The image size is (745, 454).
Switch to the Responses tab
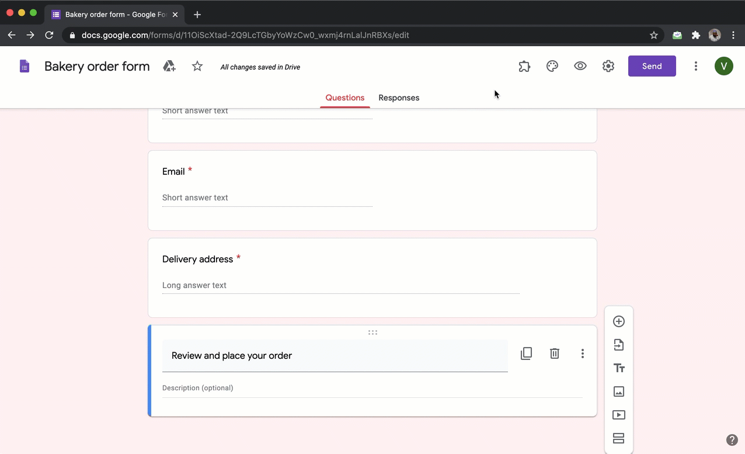[x=399, y=98]
